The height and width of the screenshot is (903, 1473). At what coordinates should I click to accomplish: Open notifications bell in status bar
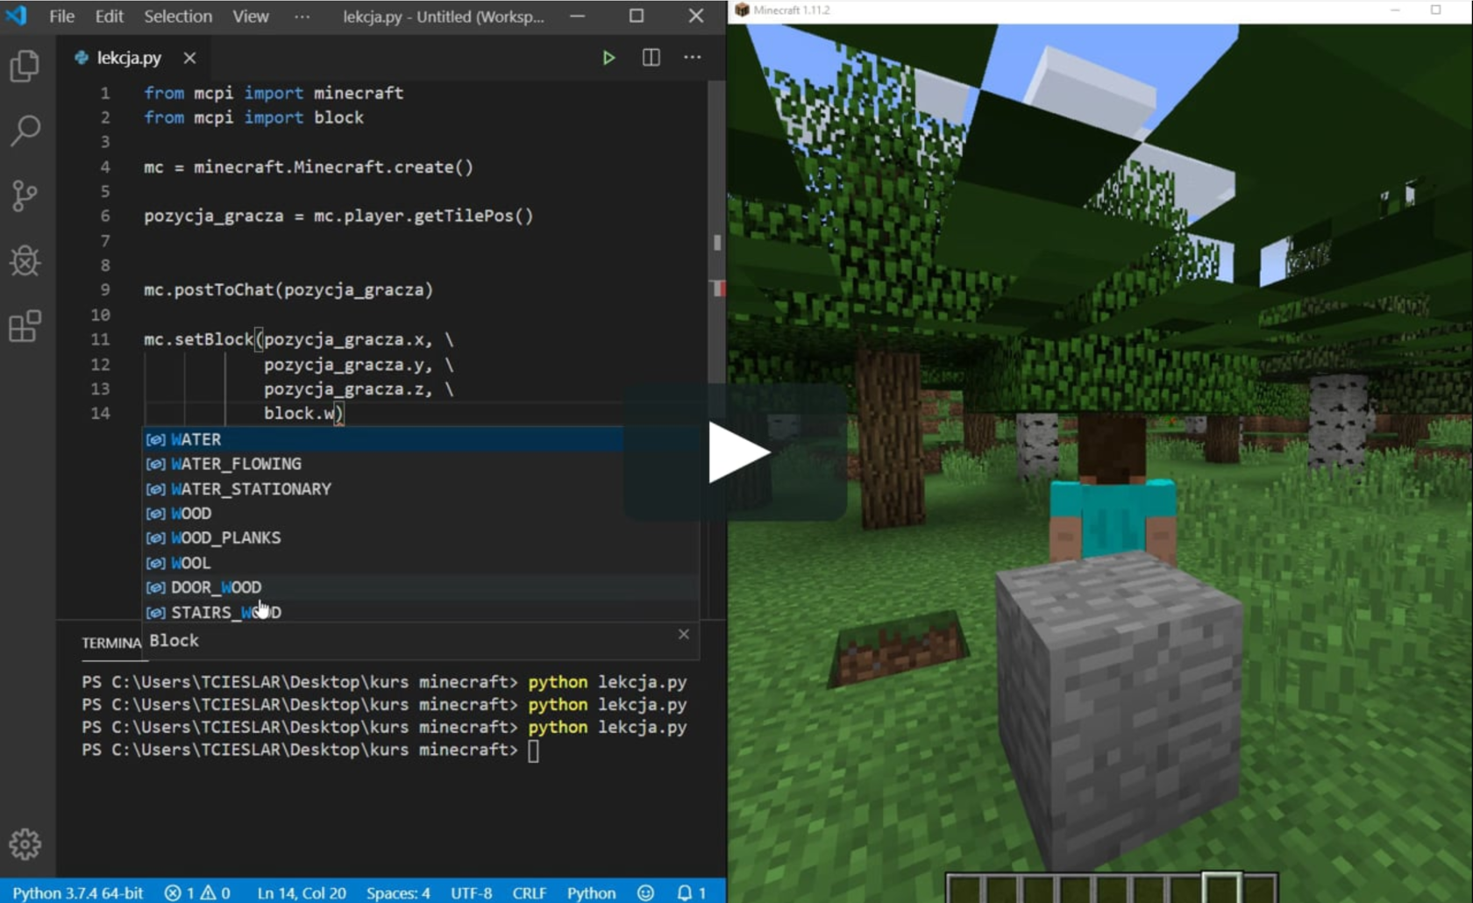pos(691,892)
